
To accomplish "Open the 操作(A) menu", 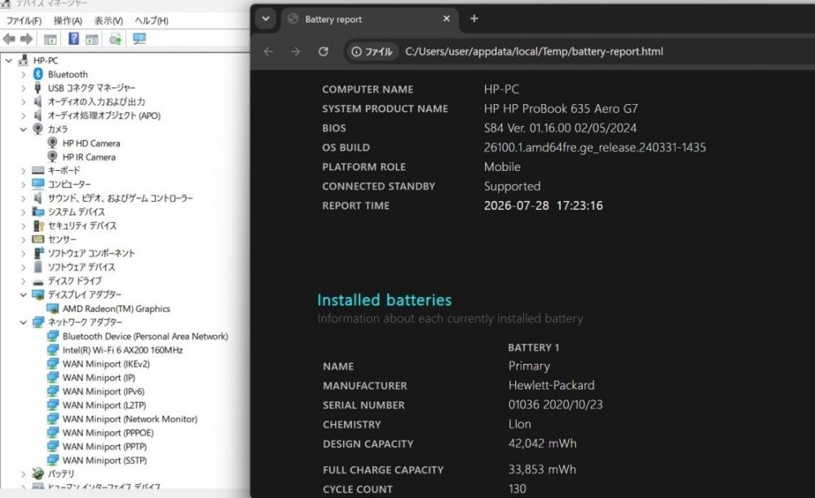I will [x=68, y=21].
